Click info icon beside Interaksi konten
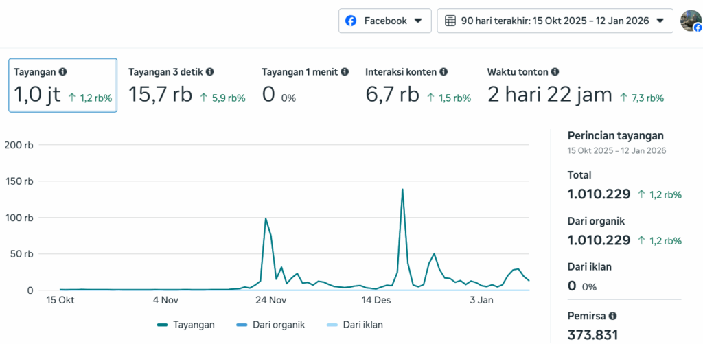The image size is (703, 344). tap(443, 71)
